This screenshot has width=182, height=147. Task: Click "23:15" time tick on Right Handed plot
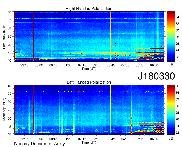(24, 65)
